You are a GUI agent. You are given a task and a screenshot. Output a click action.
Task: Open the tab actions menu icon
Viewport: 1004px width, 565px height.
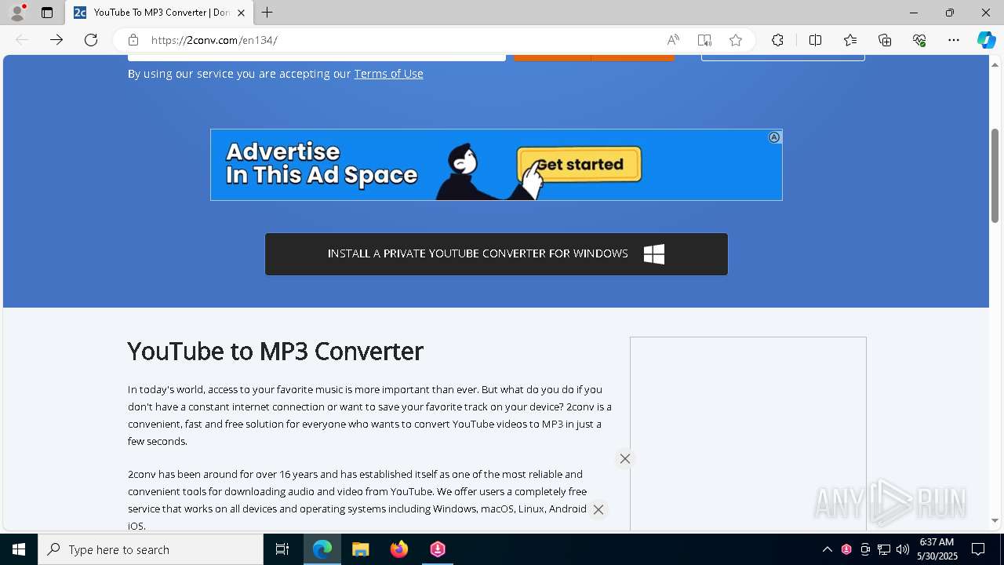[47, 13]
